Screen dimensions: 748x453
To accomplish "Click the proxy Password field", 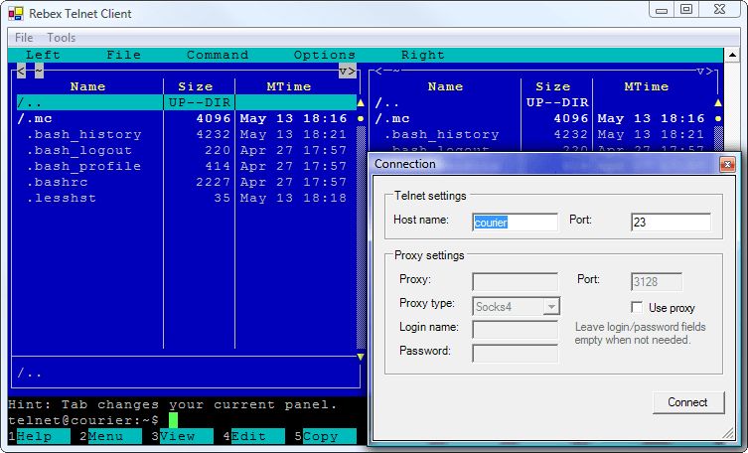I will (x=515, y=353).
